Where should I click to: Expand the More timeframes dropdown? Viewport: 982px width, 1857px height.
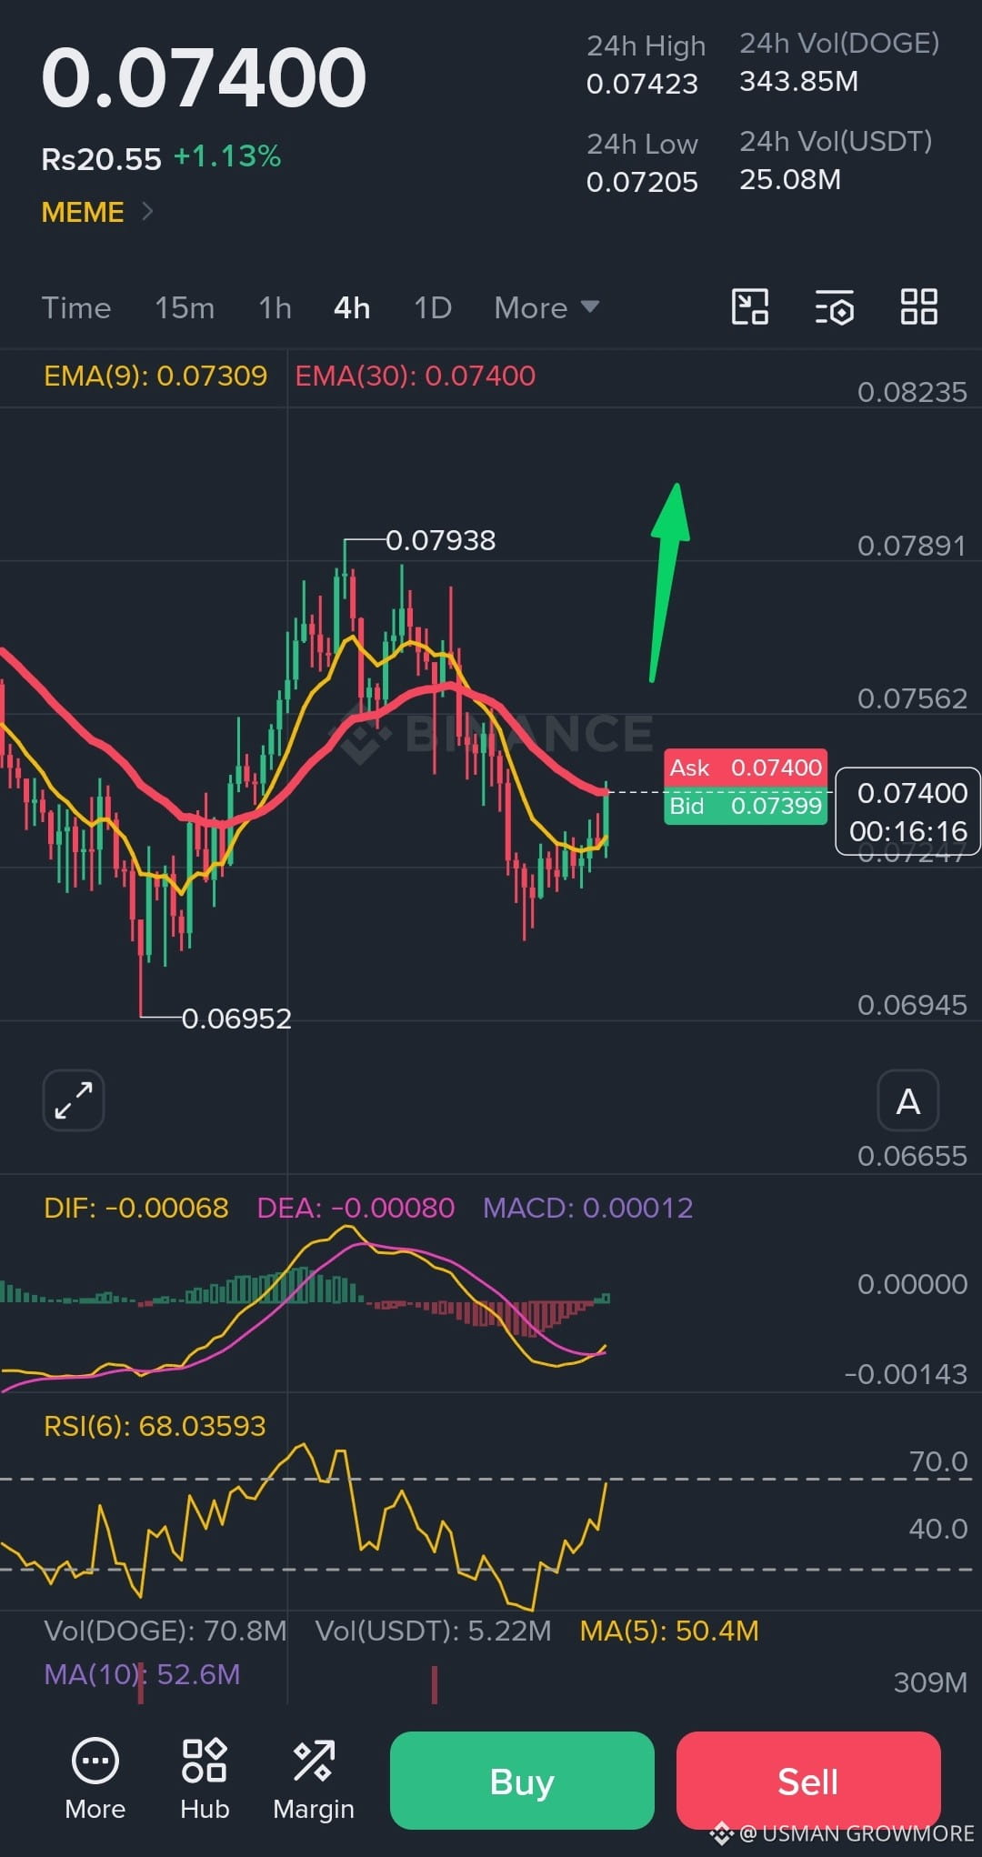pos(546,307)
